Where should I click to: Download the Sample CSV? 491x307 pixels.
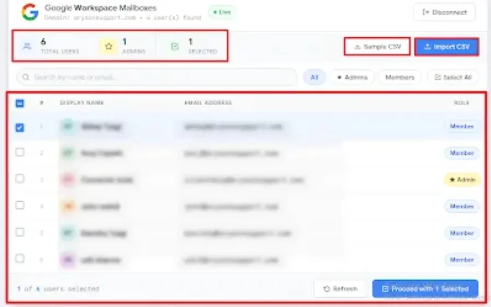(x=378, y=47)
